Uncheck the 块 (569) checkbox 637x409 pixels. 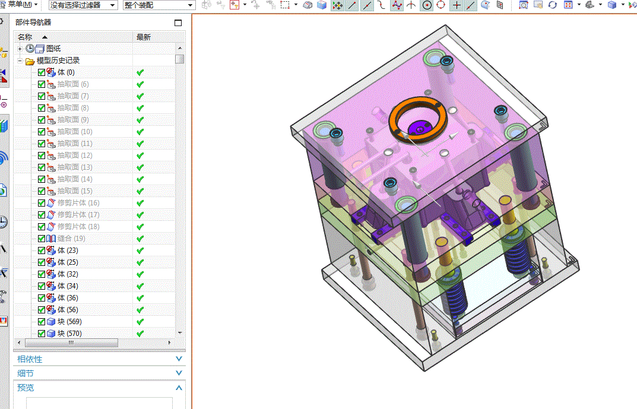click(42, 322)
